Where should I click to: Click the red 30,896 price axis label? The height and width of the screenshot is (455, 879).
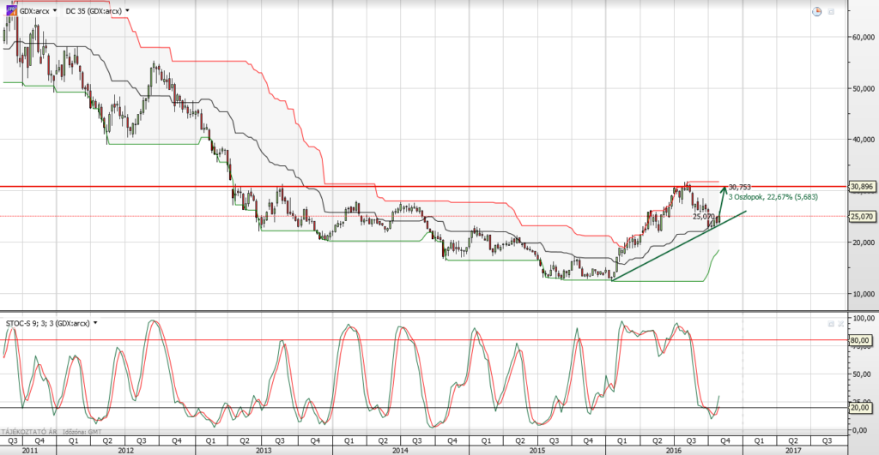(x=861, y=186)
